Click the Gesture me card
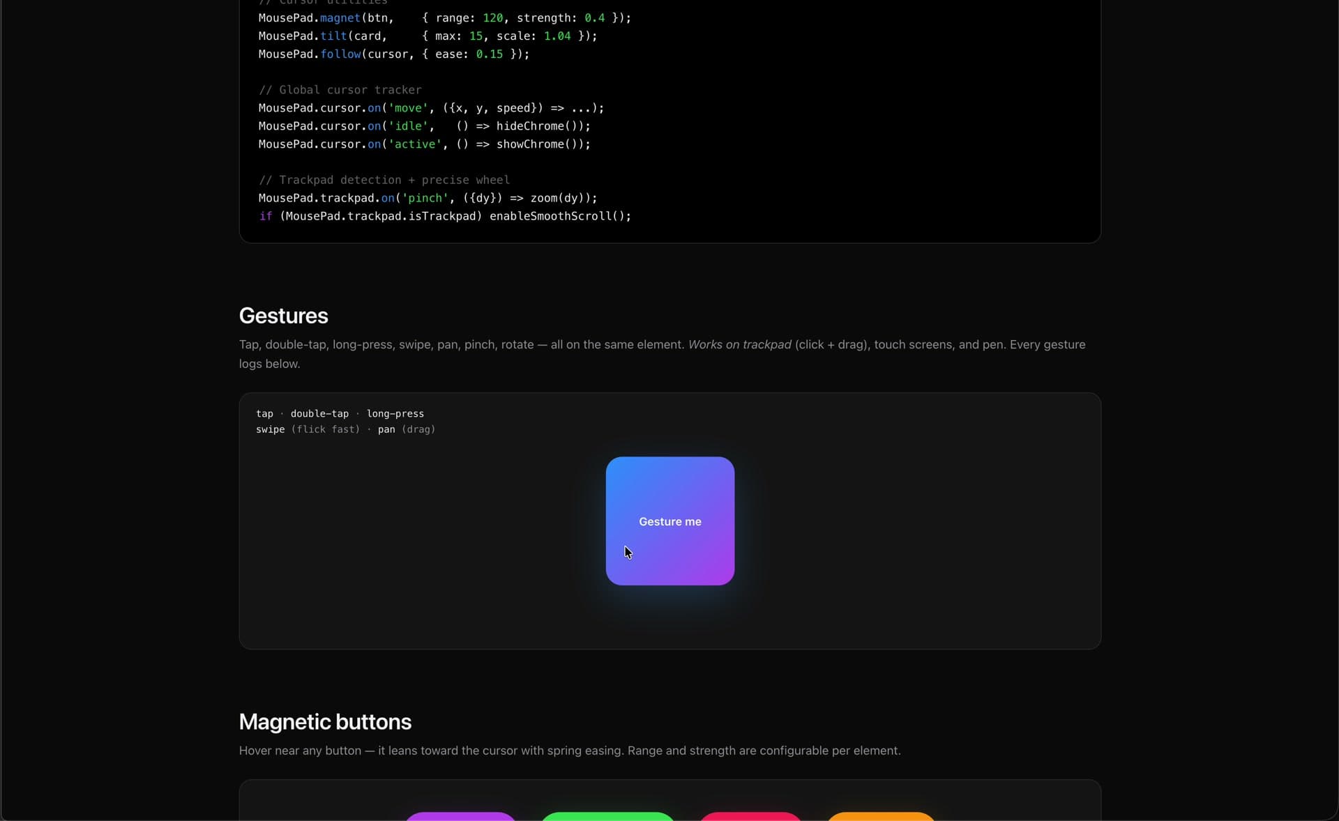1339x821 pixels. (x=669, y=521)
